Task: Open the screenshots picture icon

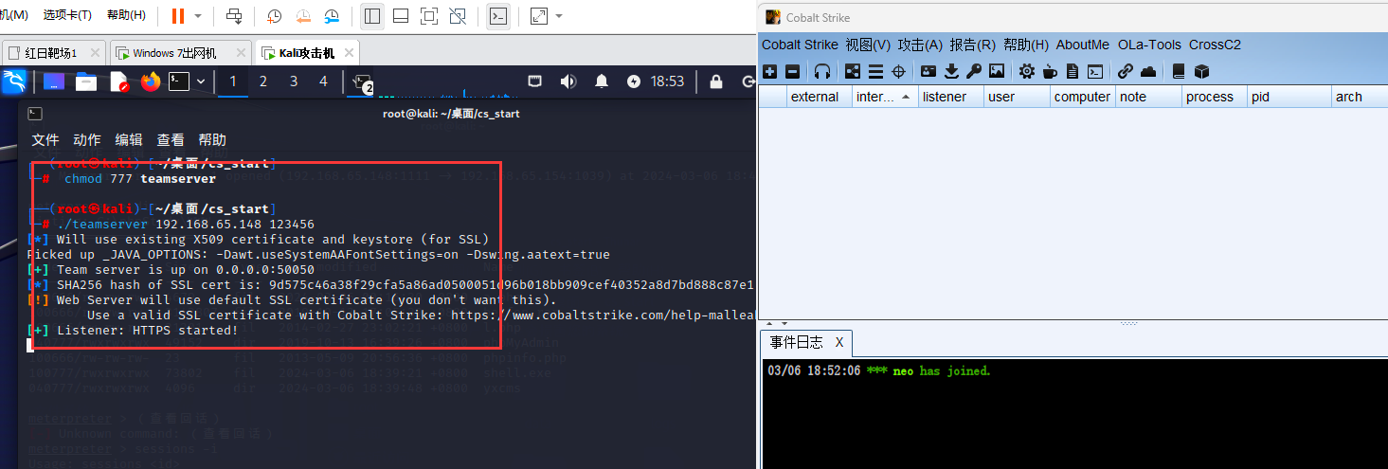Action: (997, 71)
